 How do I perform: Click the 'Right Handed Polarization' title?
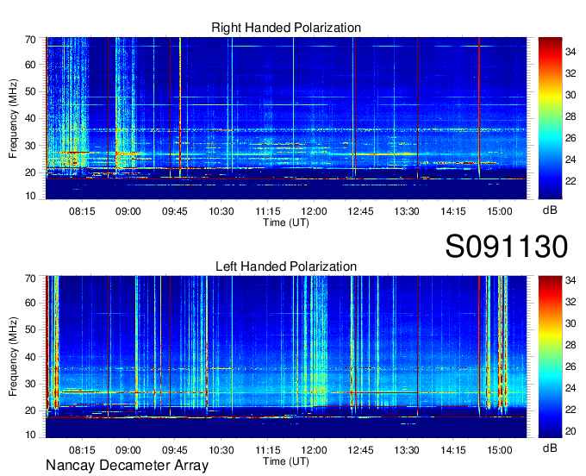(x=286, y=28)
